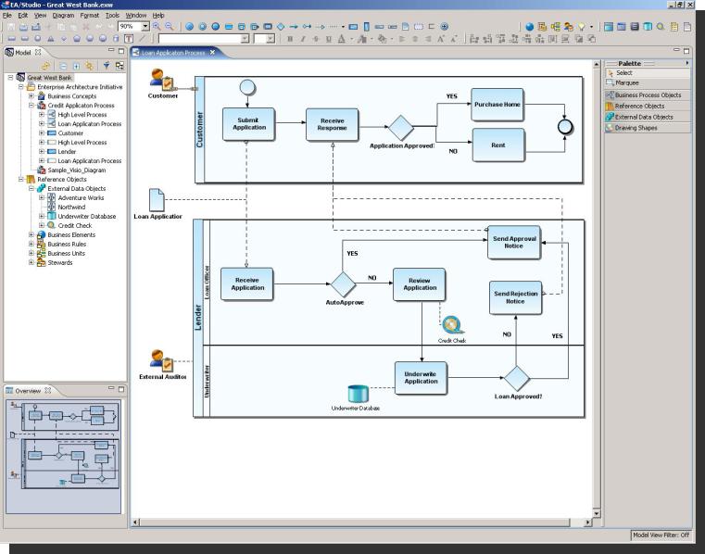Viewport: 705px width, 554px height.
Task: Select Northwind in model tree
Action: [71, 207]
